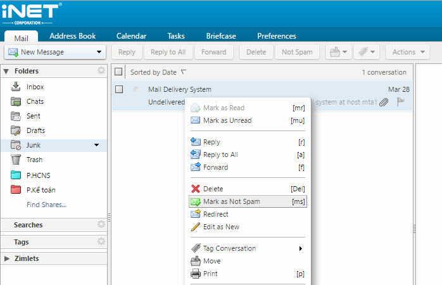Open the Inbox folder icon
Screen dimensions: 442x285
[16, 87]
